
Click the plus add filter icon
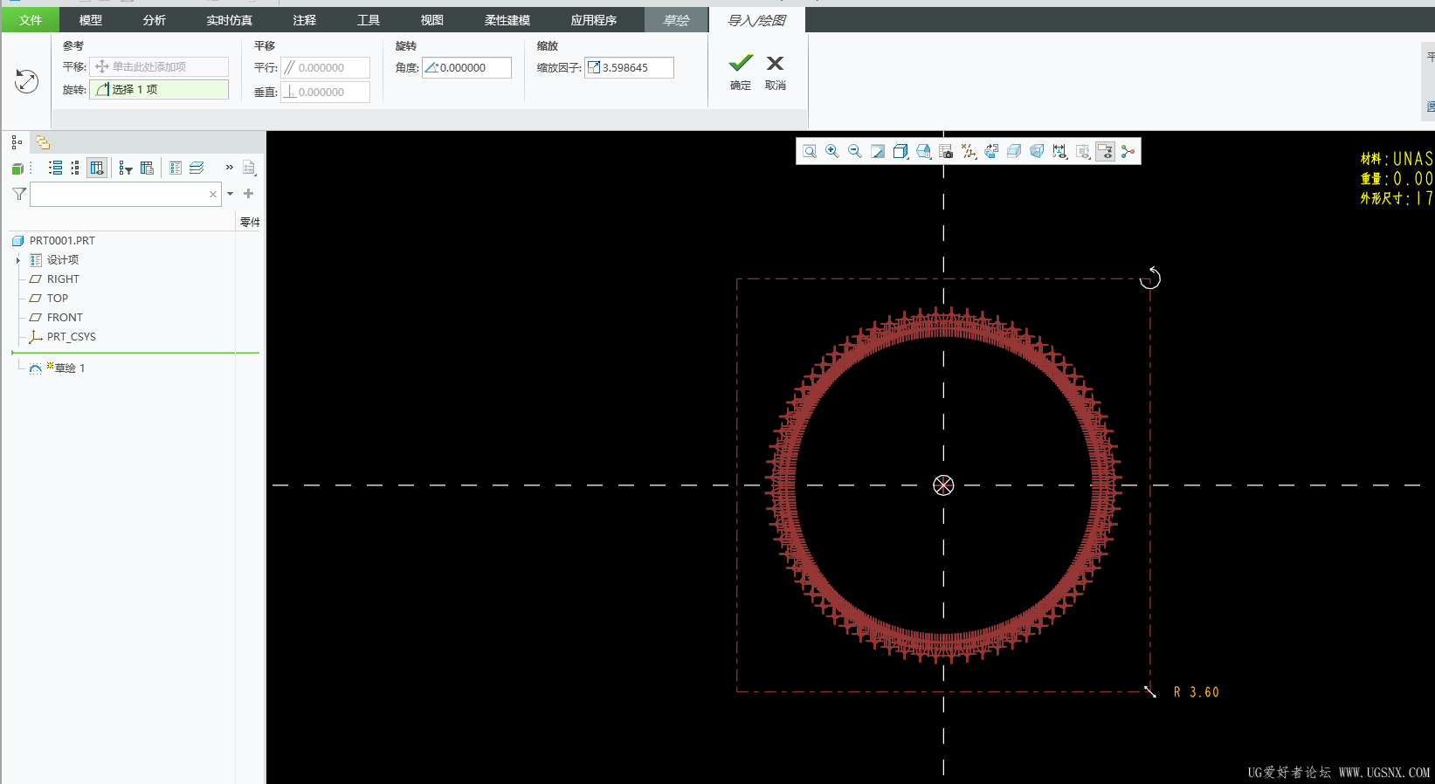(248, 194)
